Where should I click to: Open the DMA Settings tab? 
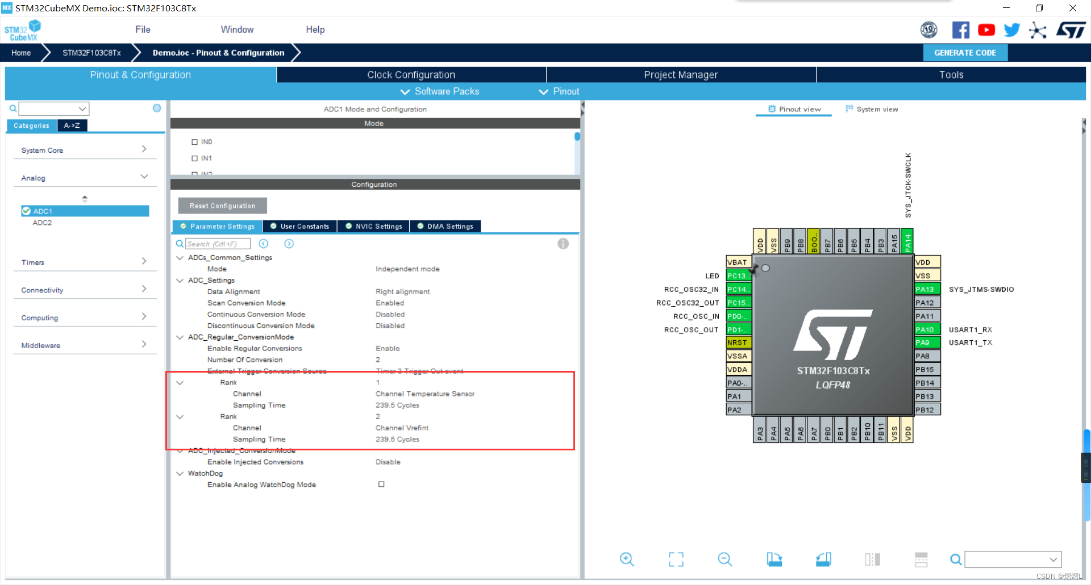tap(445, 226)
